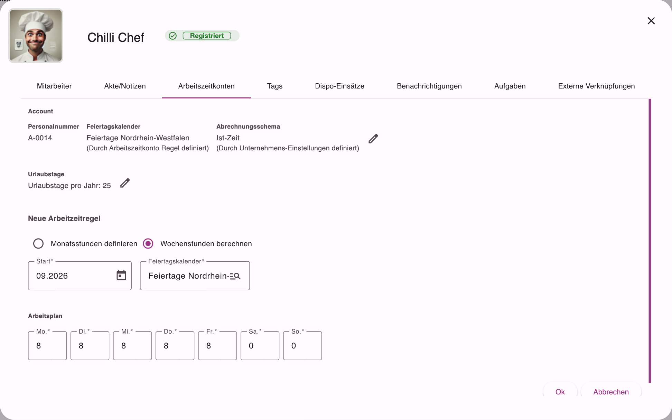This screenshot has width=672, height=420.
Task: Click the Ist-Zeit value text
Action: point(228,138)
